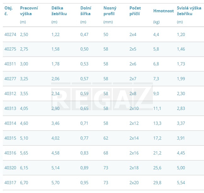Click order number 40320
This screenshot has height=193, width=204.
point(10,168)
